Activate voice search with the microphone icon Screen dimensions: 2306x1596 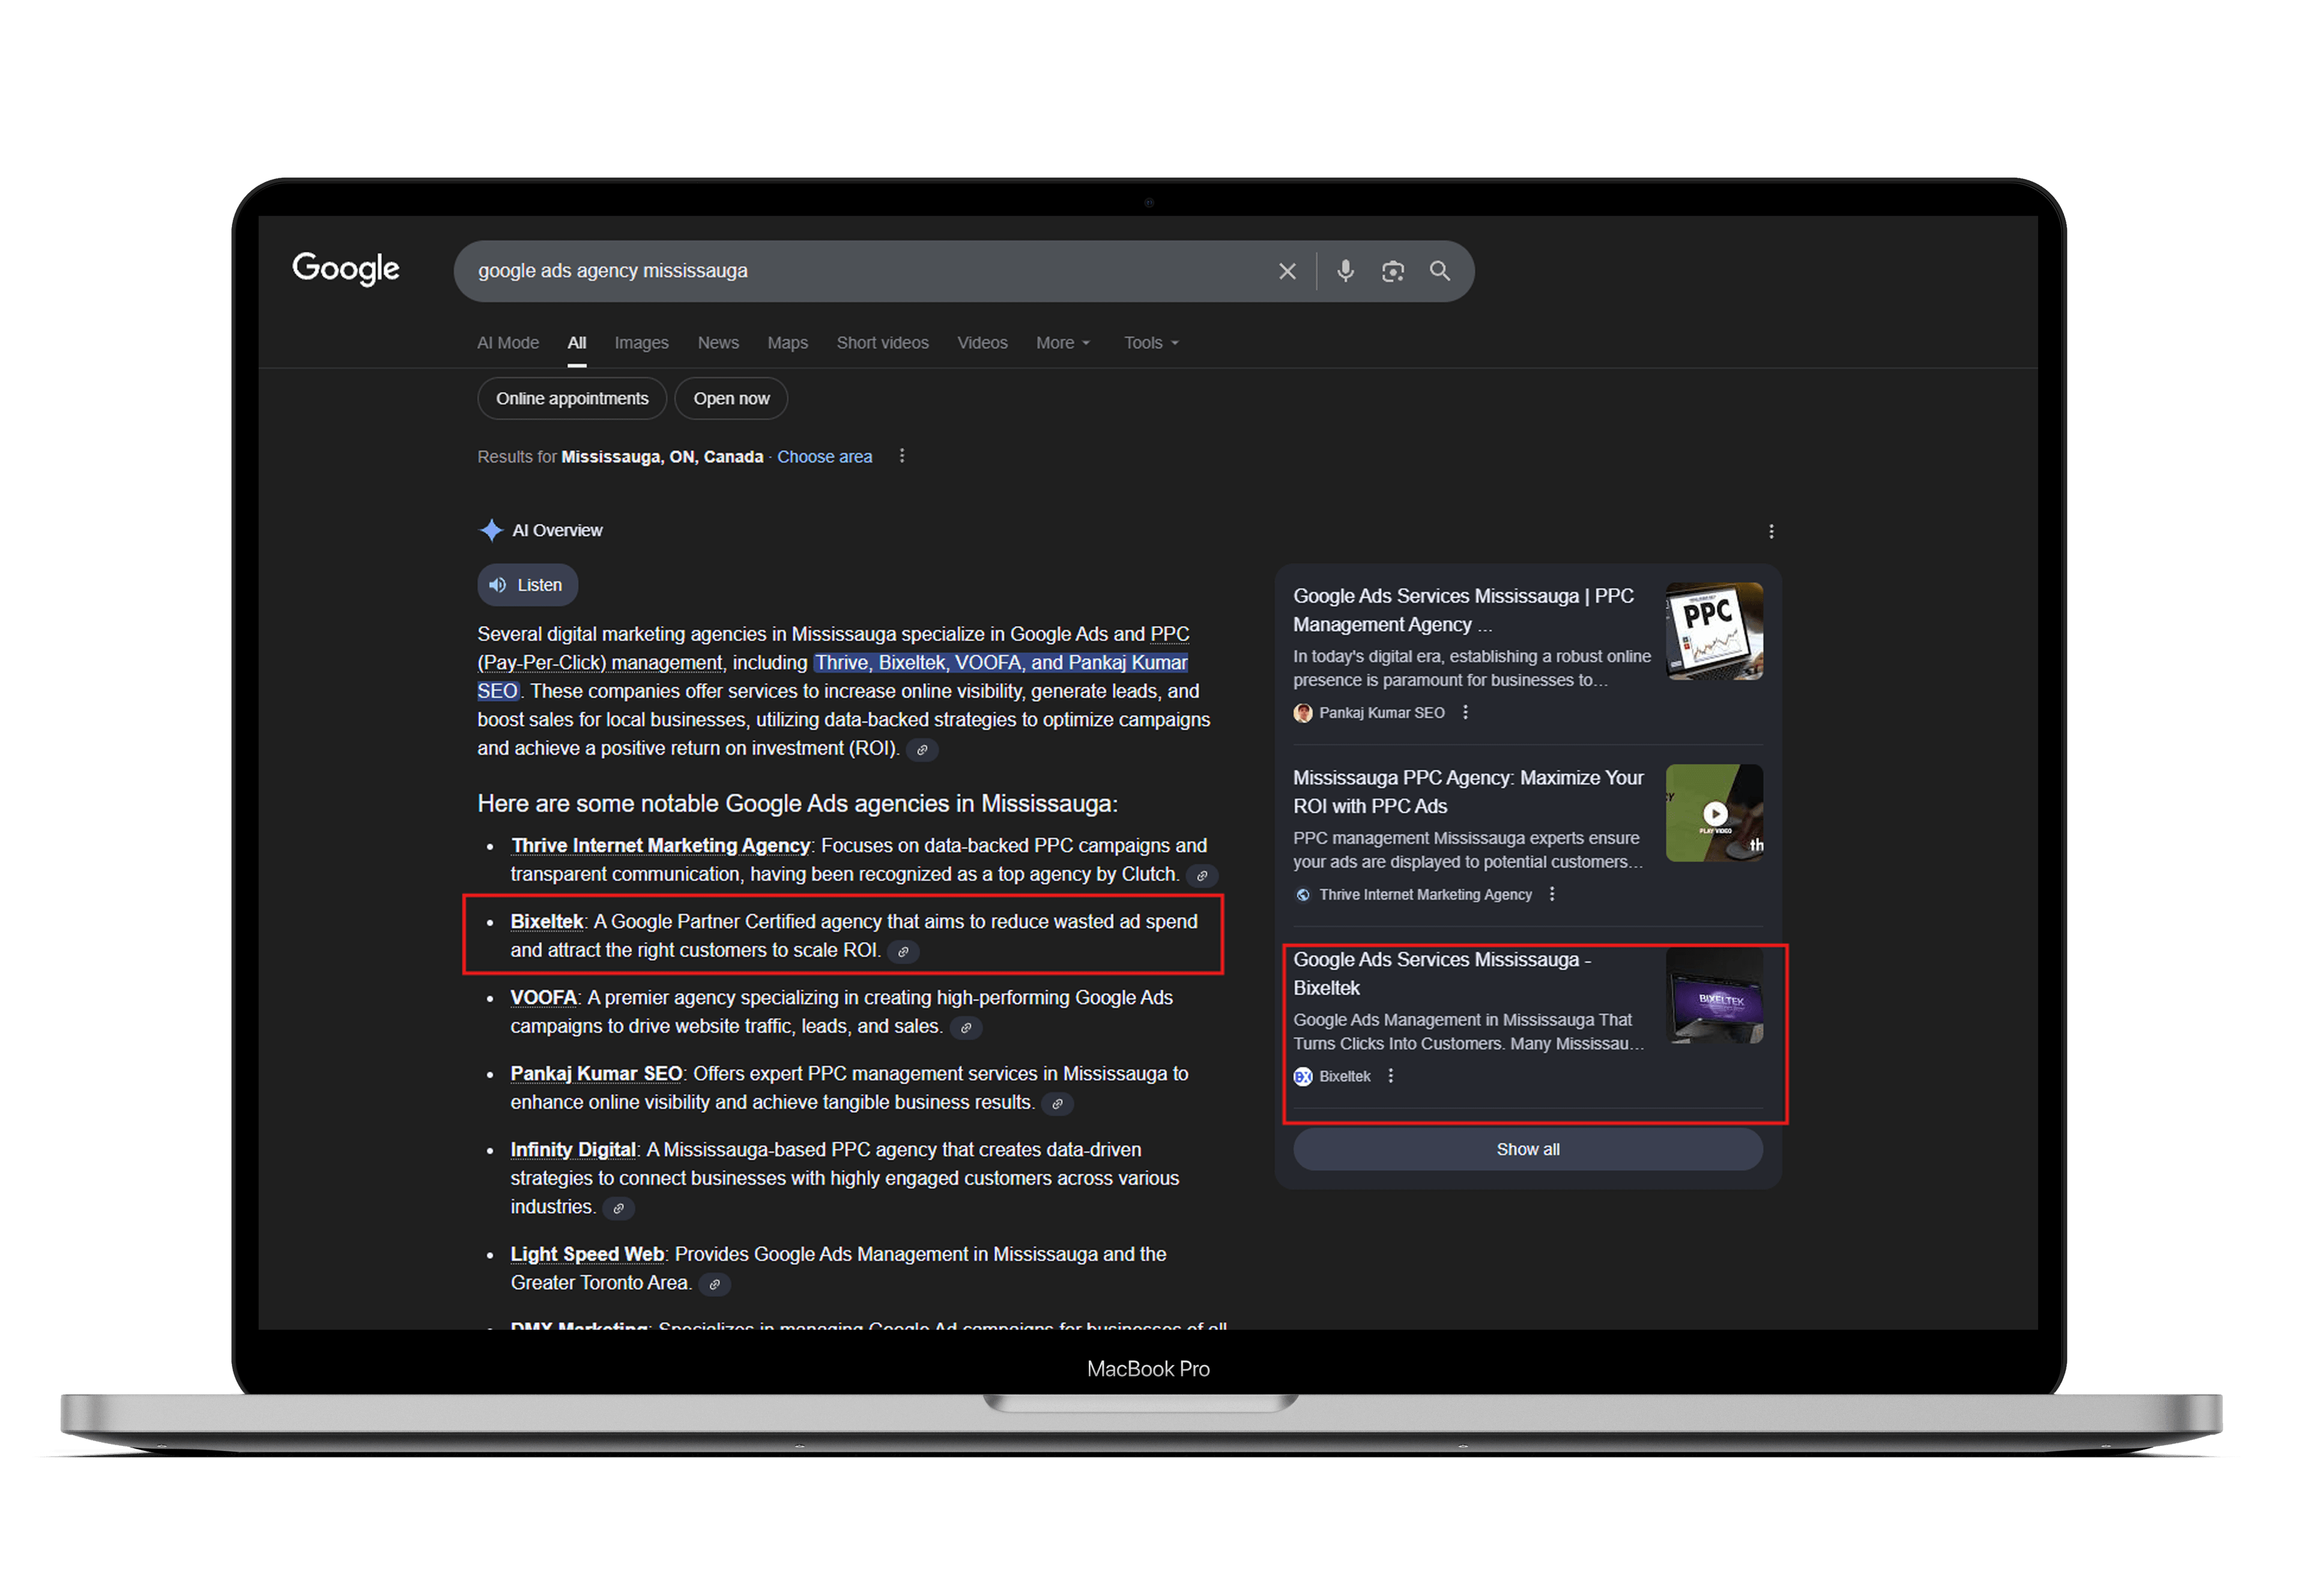1345,271
